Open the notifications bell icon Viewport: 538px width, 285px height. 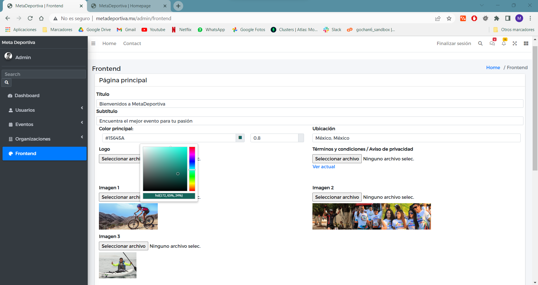click(x=504, y=43)
